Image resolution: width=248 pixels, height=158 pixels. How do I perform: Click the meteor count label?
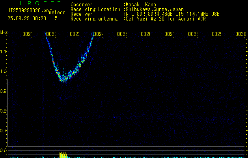(57, 13)
